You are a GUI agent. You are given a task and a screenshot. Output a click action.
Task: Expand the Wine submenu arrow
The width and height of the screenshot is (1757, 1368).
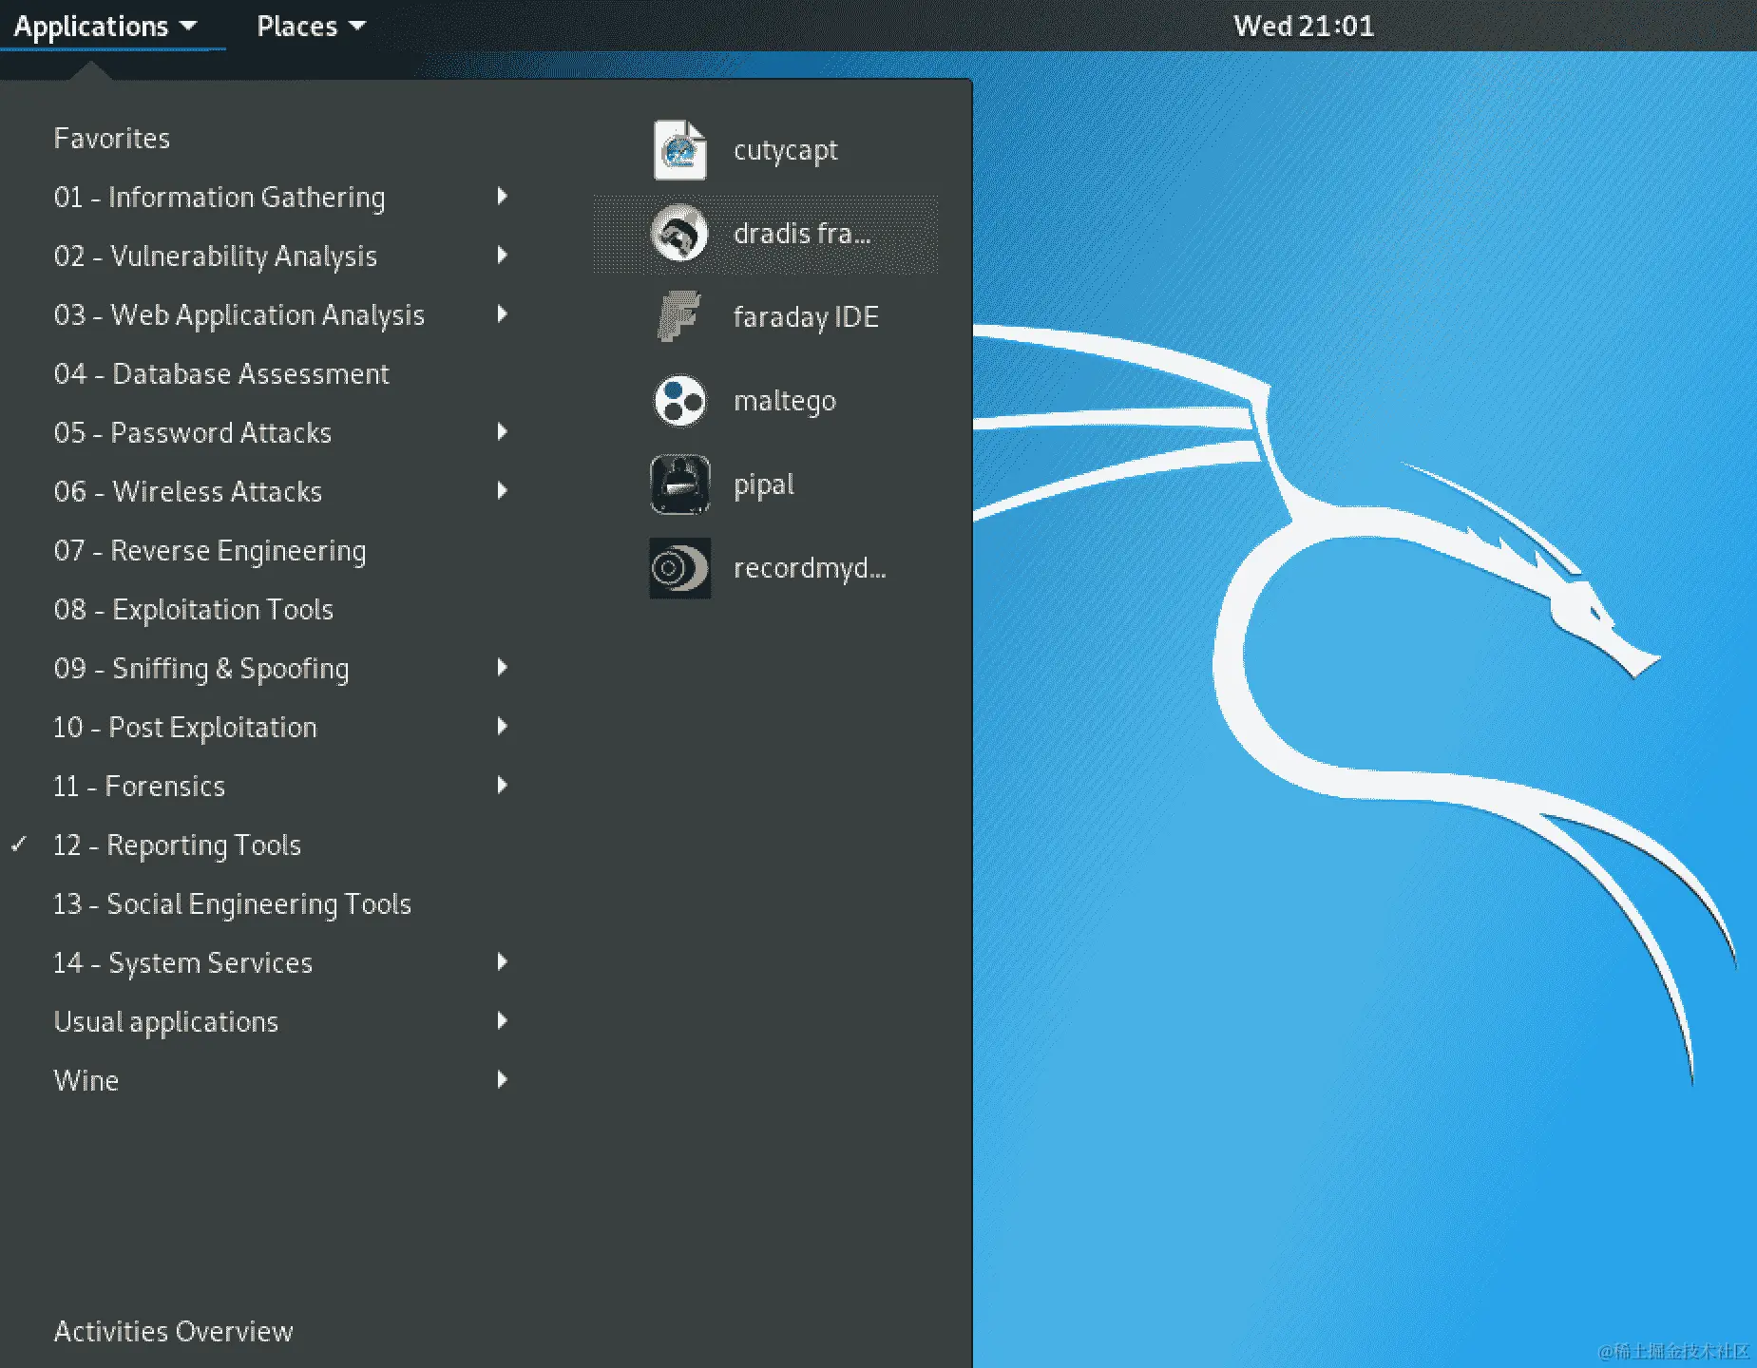coord(503,1080)
